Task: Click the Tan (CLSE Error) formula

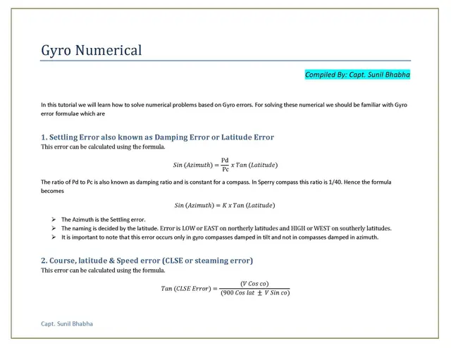Action: coord(225,288)
